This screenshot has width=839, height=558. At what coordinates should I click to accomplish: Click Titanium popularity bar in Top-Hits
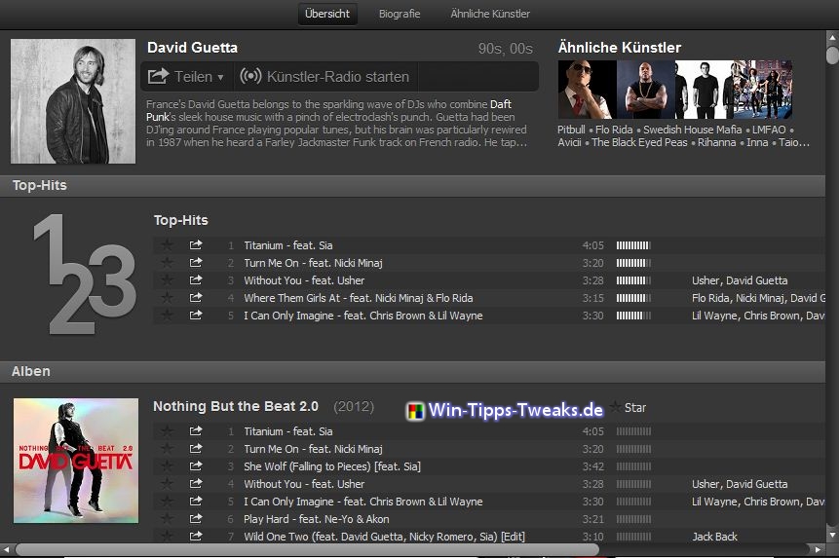633,245
